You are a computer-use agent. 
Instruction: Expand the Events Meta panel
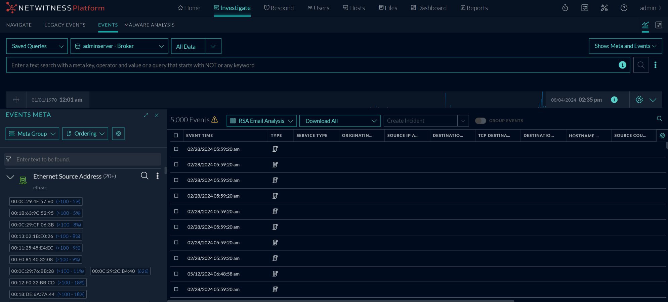(146, 115)
